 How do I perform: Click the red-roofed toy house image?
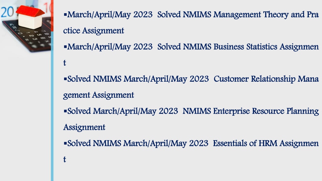coord(30,17)
